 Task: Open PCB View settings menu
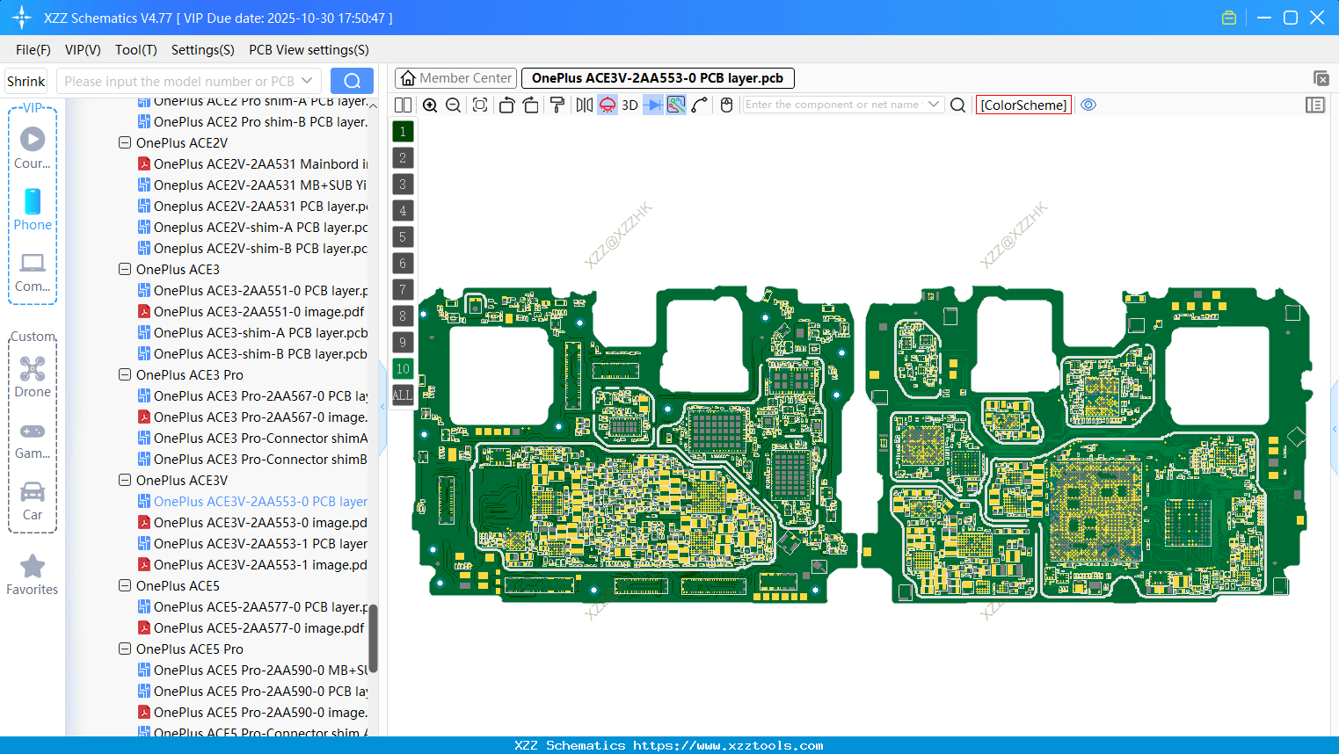point(308,49)
